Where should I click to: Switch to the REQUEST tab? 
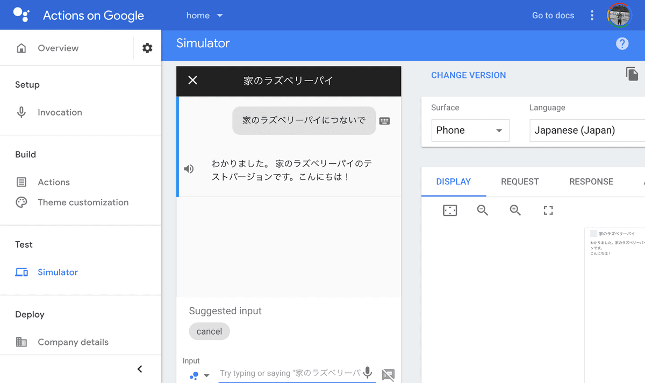click(x=519, y=182)
